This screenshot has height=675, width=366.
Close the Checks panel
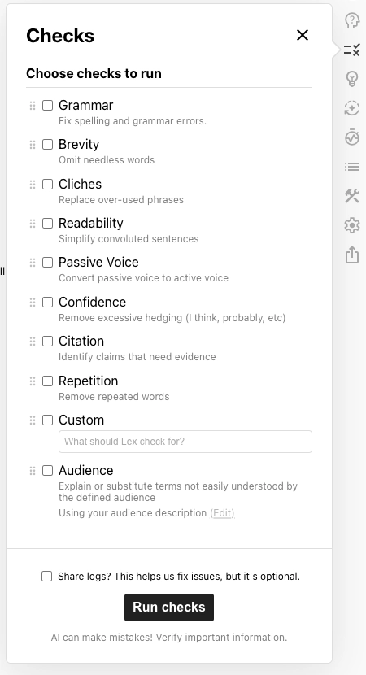click(x=303, y=35)
